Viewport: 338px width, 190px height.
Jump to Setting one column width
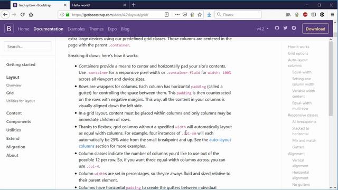(x=303, y=81)
